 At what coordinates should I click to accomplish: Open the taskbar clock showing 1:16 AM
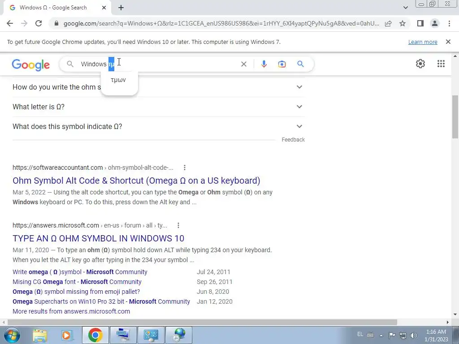[x=436, y=335]
